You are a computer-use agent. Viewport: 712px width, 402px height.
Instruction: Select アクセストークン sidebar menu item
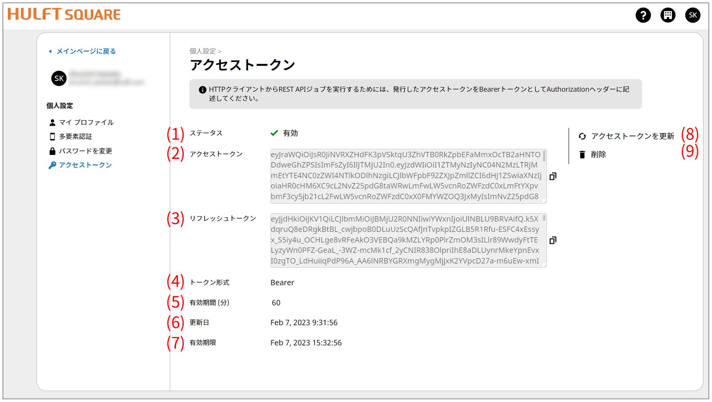point(85,165)
